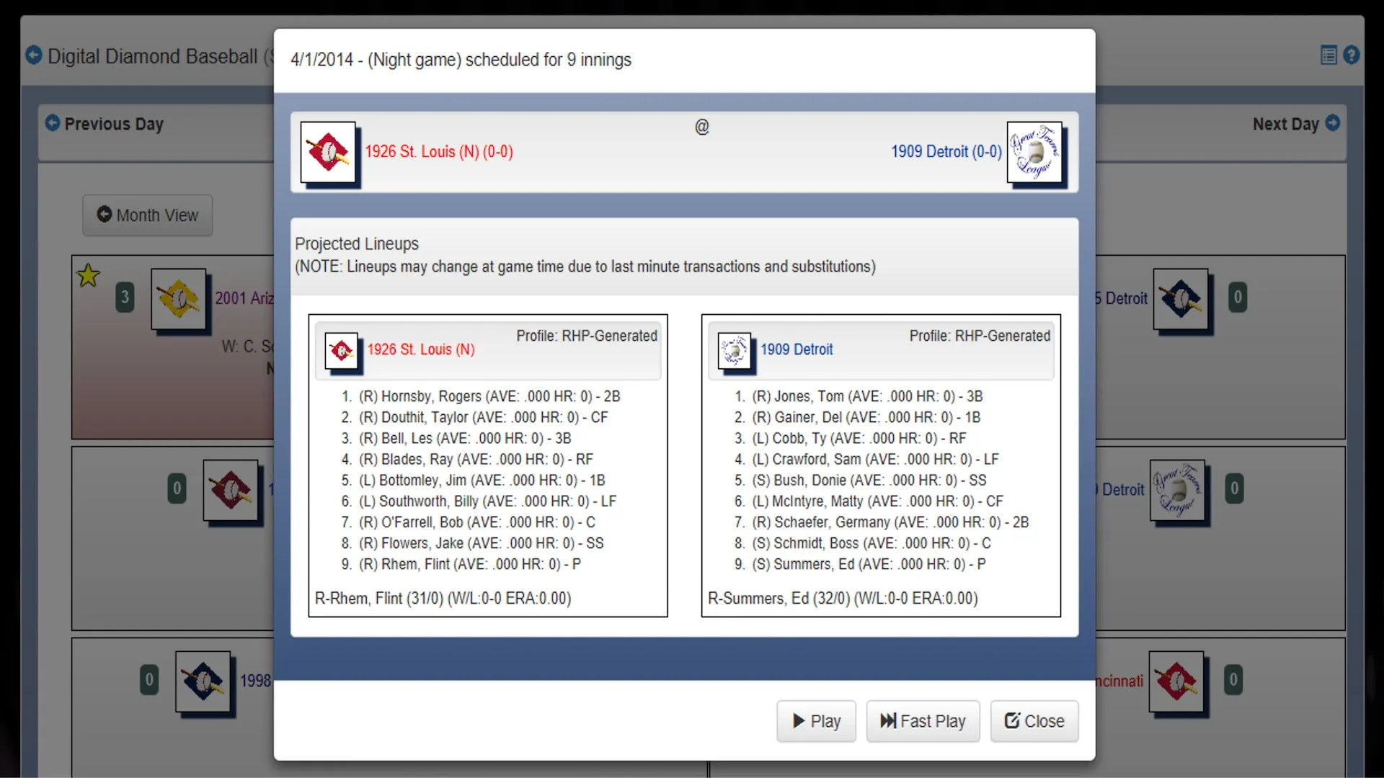Click the 2001 Arizona team logo
The image size is (1384, 778).
(178, 298)
